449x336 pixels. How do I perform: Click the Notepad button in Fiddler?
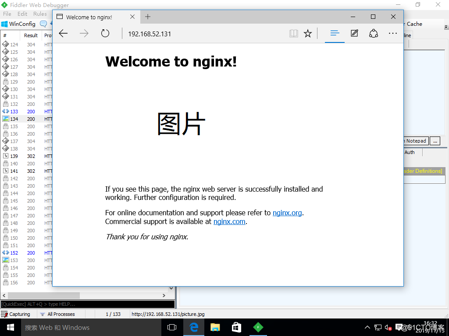click(x=416, y=141)
